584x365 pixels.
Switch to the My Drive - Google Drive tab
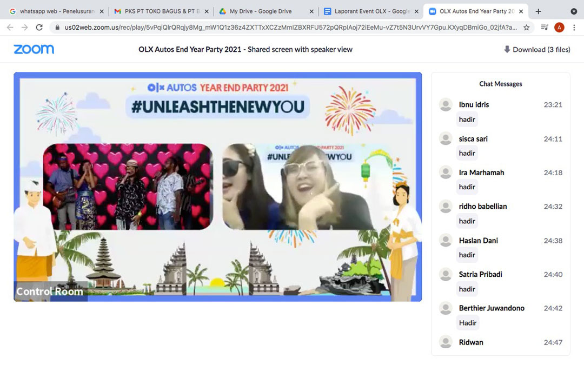(x=266, y=11)
